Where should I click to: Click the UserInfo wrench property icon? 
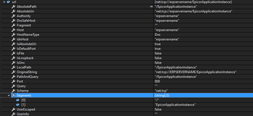point(14,114)
